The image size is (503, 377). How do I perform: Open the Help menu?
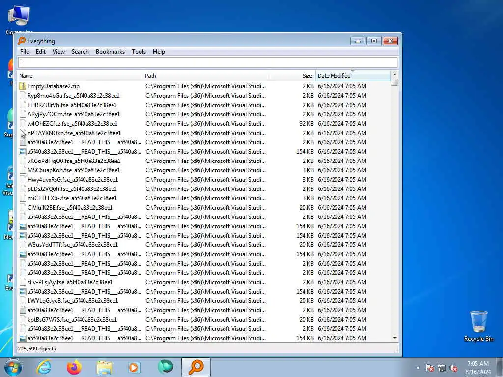[159, 52]
